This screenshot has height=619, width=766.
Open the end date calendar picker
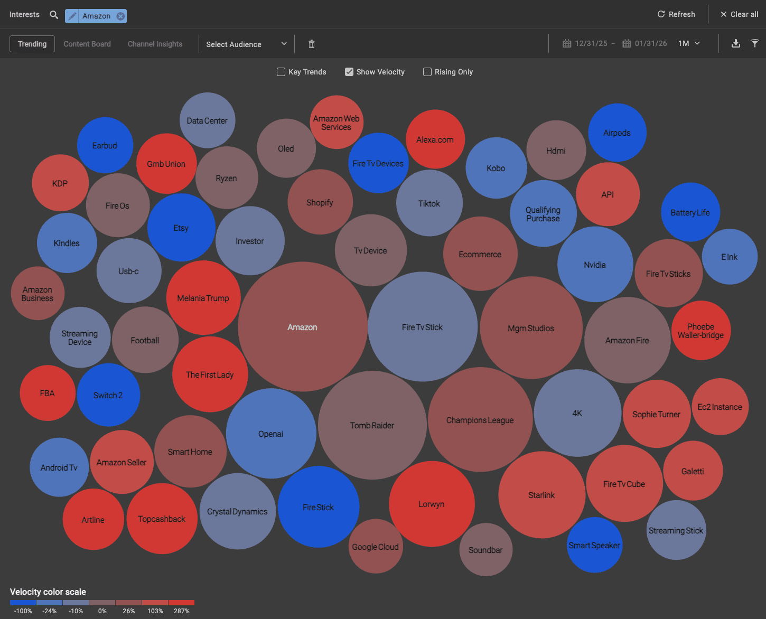[x=627, y=43]
